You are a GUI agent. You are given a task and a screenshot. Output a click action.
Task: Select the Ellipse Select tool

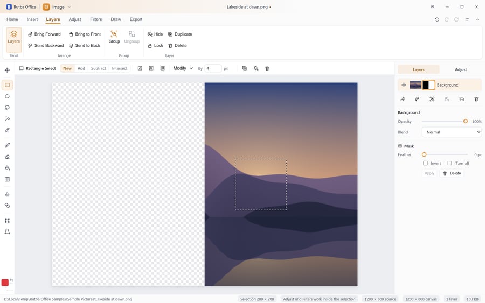pyautogui.click(x=7, y=96)
